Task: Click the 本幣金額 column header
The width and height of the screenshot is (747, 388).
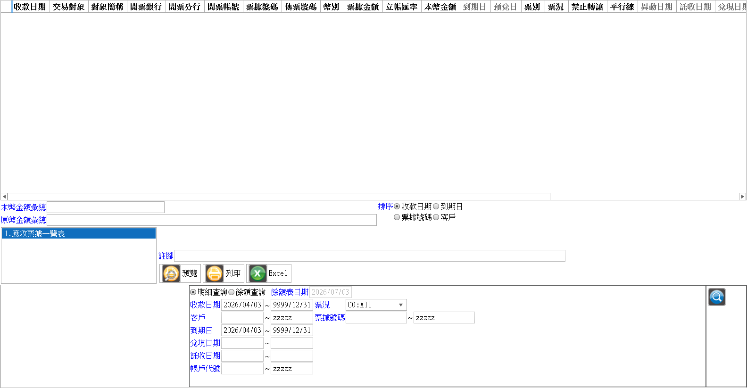Action: [x=440, y=7]
